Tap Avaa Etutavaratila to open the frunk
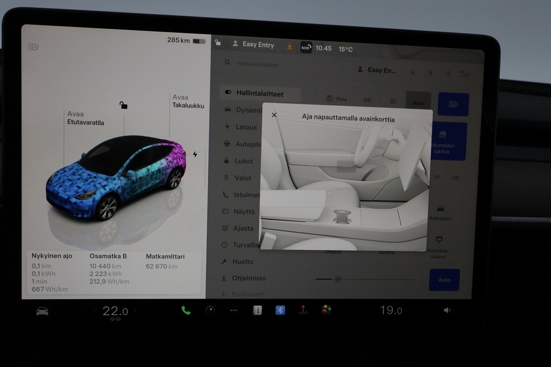Viewport: 551px width, 367px height. pyautogui.click(x=86, y=119)
